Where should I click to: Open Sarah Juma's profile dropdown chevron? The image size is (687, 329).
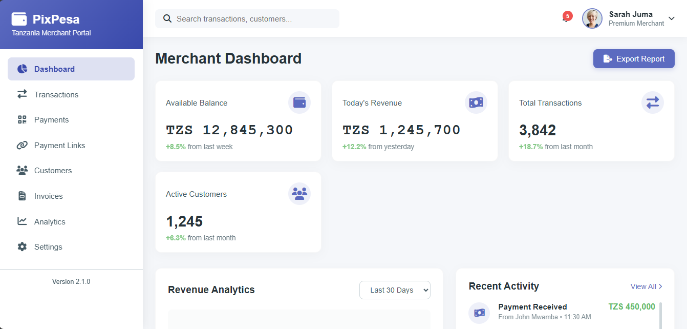(x=671, y=18)
